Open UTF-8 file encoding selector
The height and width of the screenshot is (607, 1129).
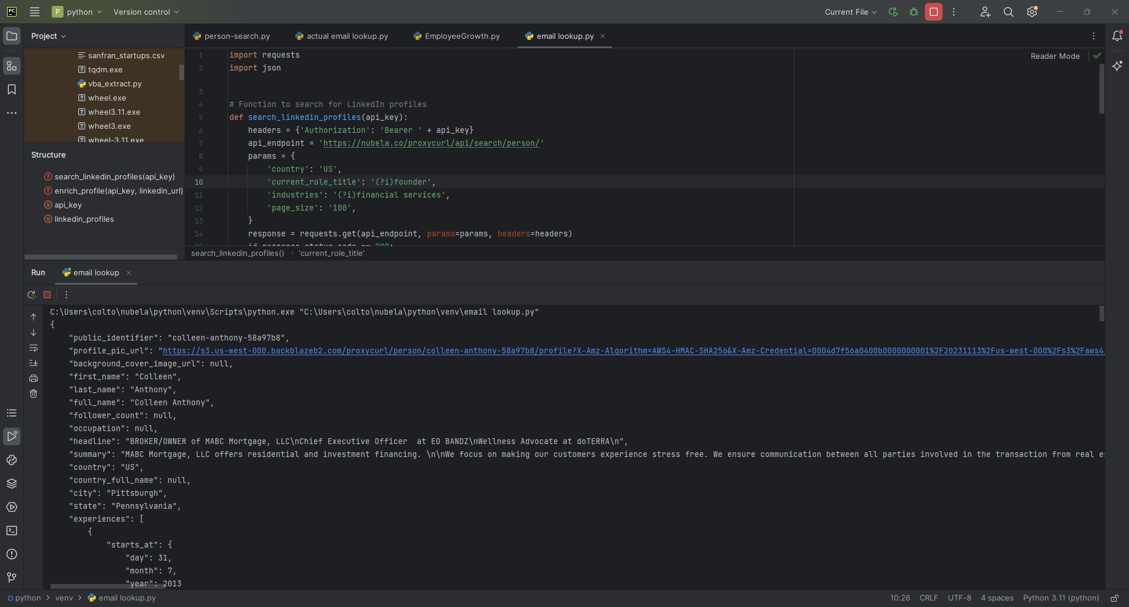tap(959, 598)
